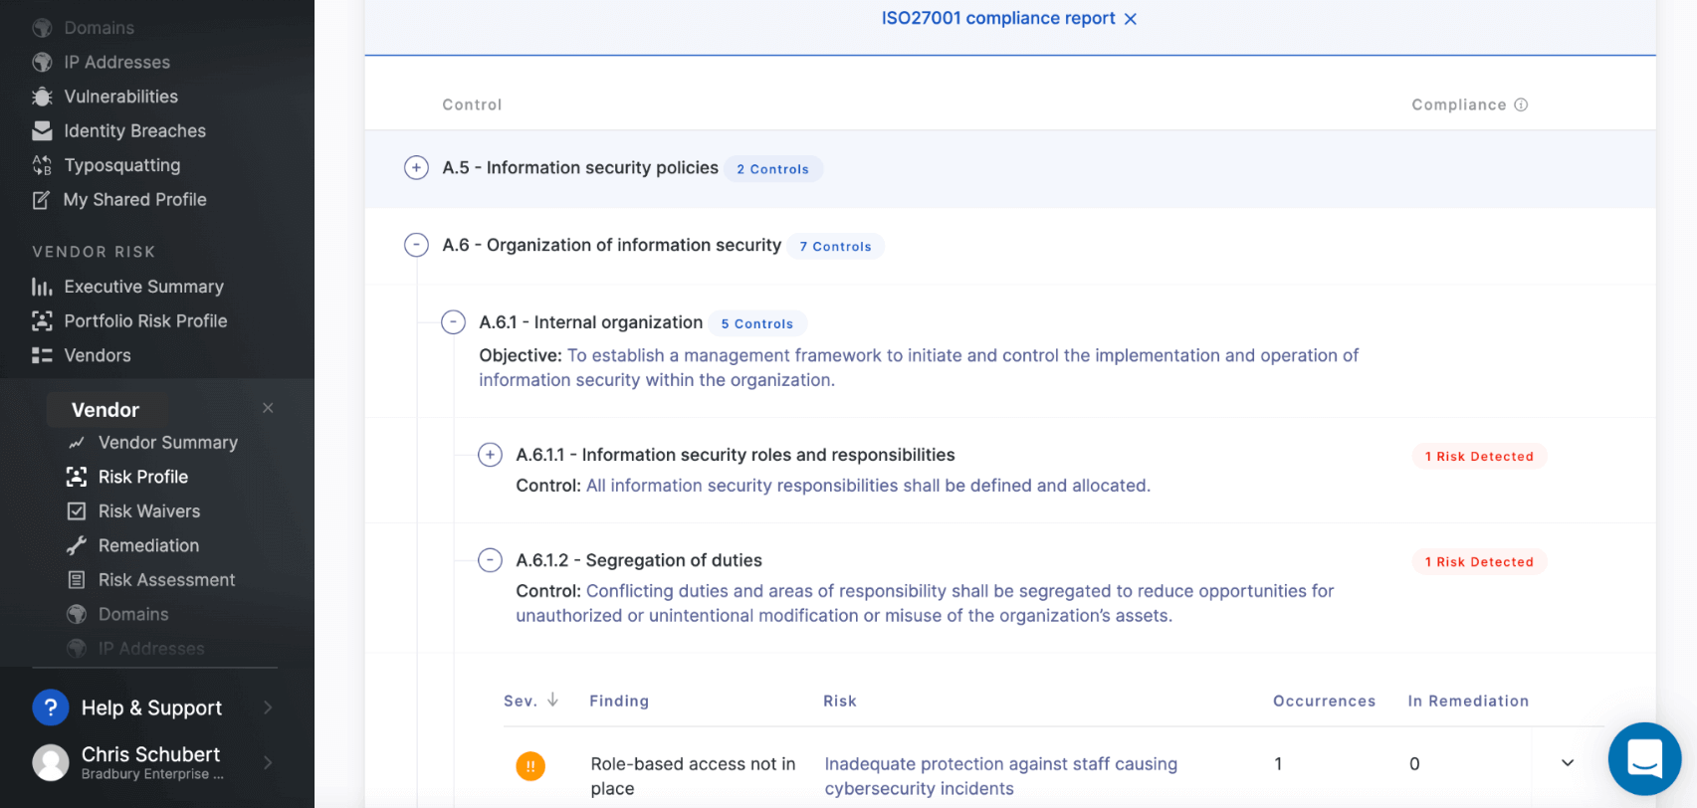Click the Risk column header

click(840, 701)
